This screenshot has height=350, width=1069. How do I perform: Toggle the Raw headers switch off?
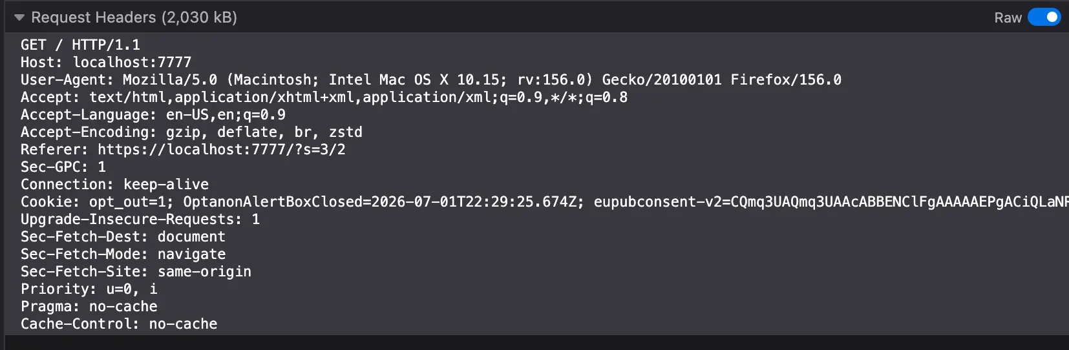1044,17
